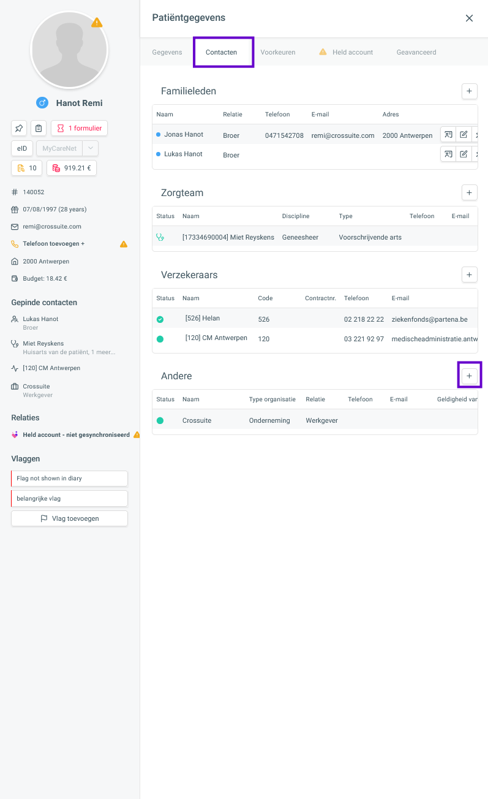Open the Voorkeuren tab
This screenshot has width=488, height=799.
point(277,52)
